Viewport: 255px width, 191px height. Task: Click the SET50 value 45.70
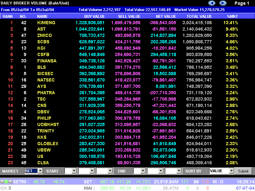39,182
